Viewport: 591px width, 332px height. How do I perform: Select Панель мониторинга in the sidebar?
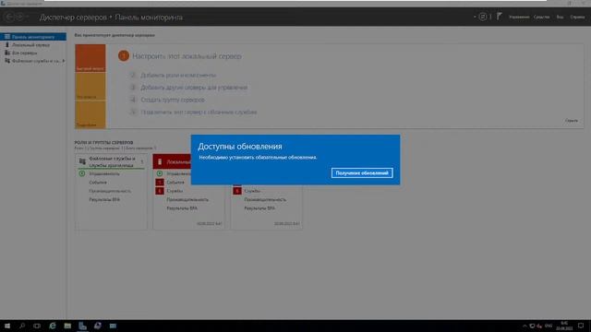pyautogui.click(x=33, y=37)
